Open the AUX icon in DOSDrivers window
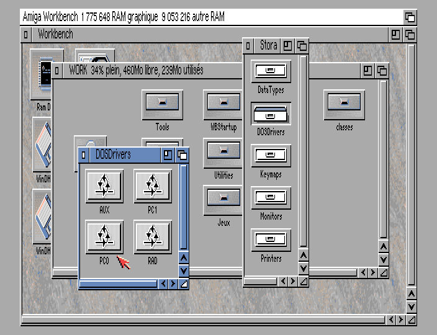 click(104, 186)
